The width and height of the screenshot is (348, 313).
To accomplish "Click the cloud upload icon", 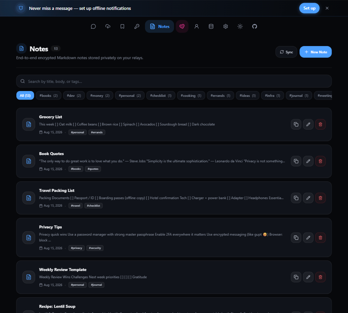I will coord(108,26).
